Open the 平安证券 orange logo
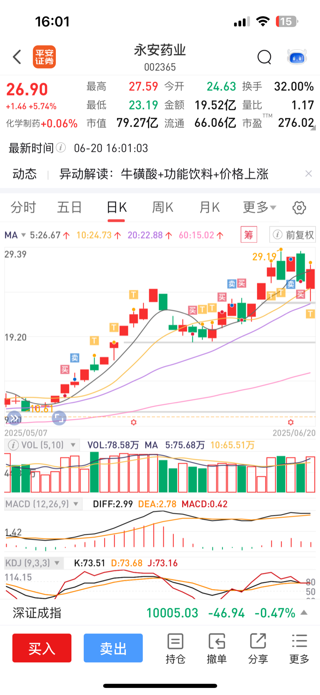Screen dimensions: 320x695 pos(45,57)
